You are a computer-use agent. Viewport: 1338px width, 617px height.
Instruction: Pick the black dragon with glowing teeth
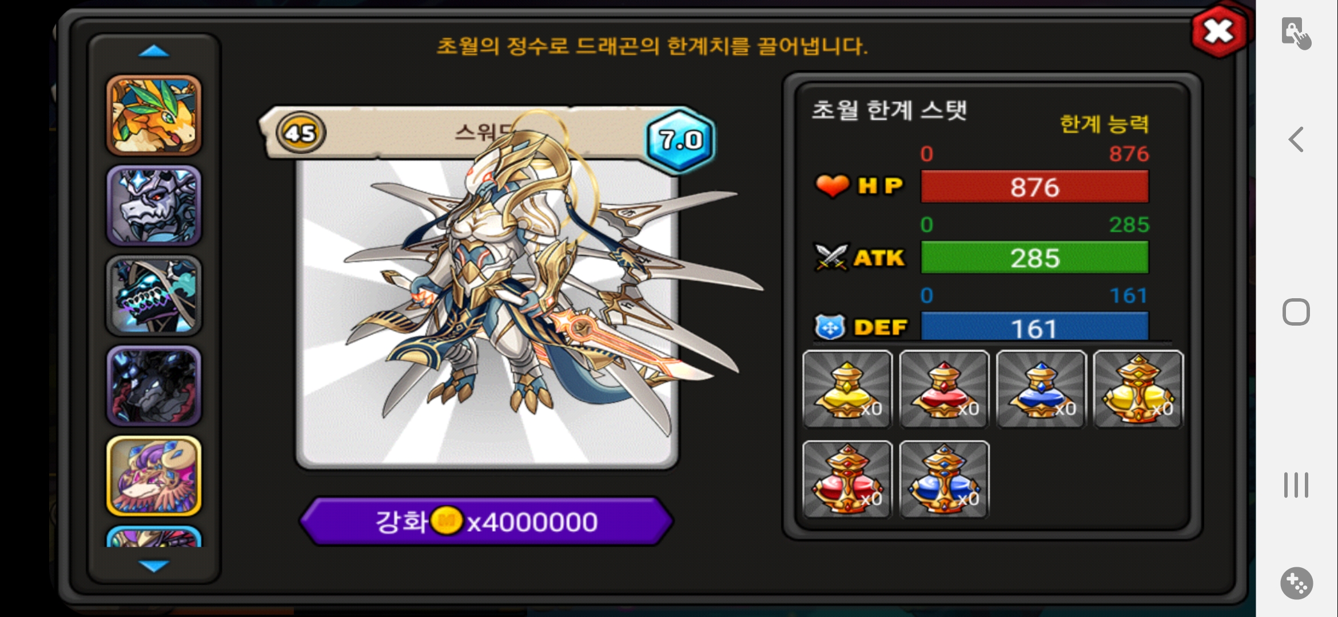[x=154, y=296]
